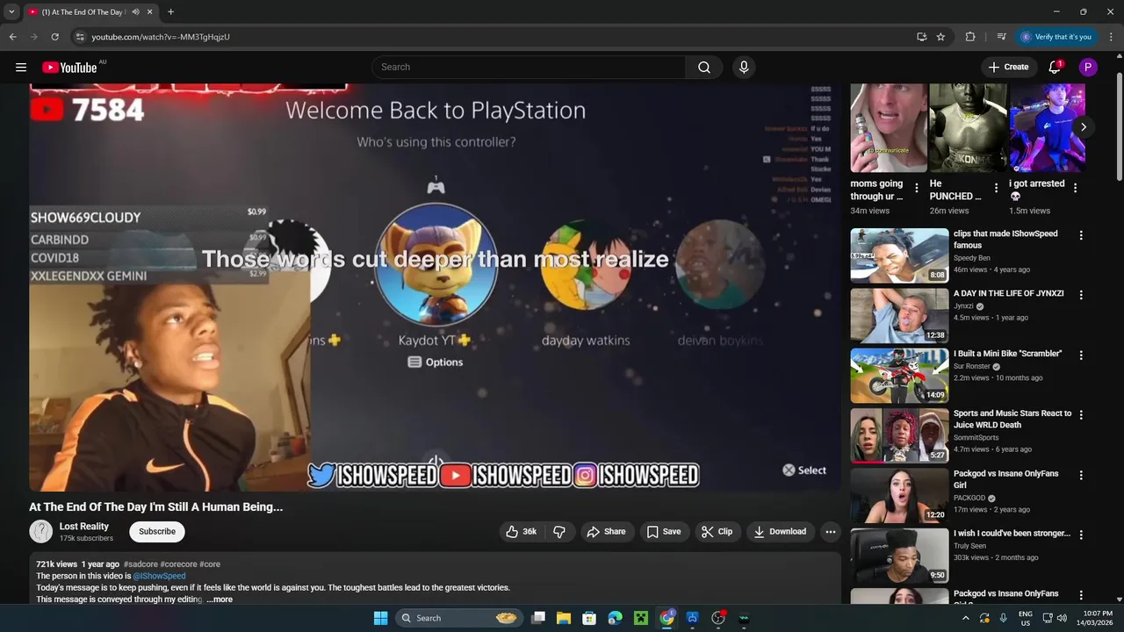The width and height of the screenshot is (1124, 632).
Task: Open menu for 'I wish I could've been stronger'
Action: 1081,535
